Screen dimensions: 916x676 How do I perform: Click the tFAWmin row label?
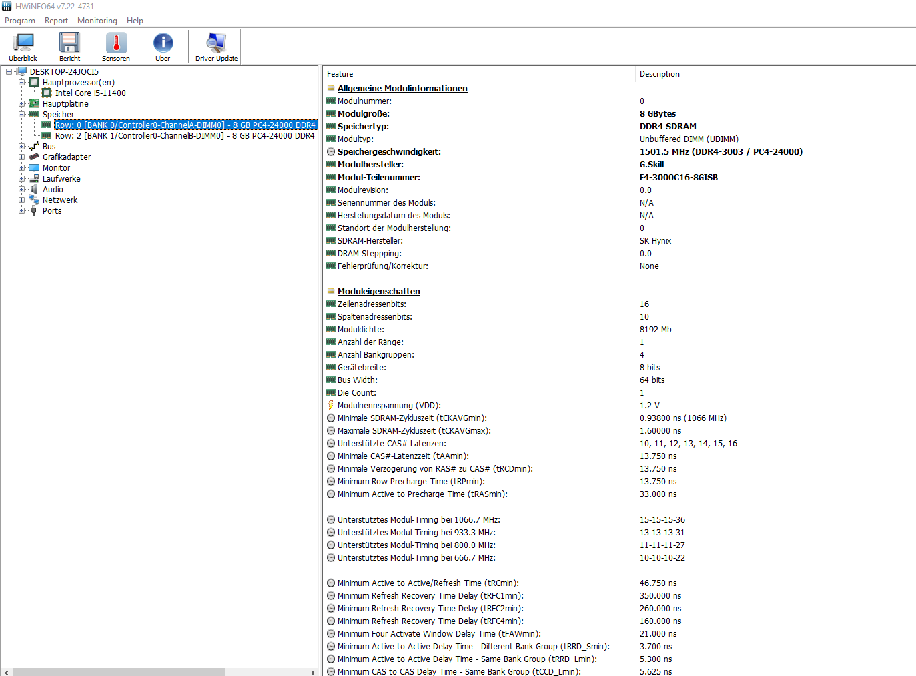(x=439, y=633)
